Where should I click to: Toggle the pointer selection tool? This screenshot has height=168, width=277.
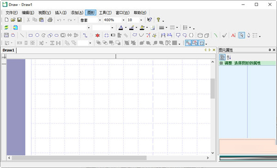point(241,36)
